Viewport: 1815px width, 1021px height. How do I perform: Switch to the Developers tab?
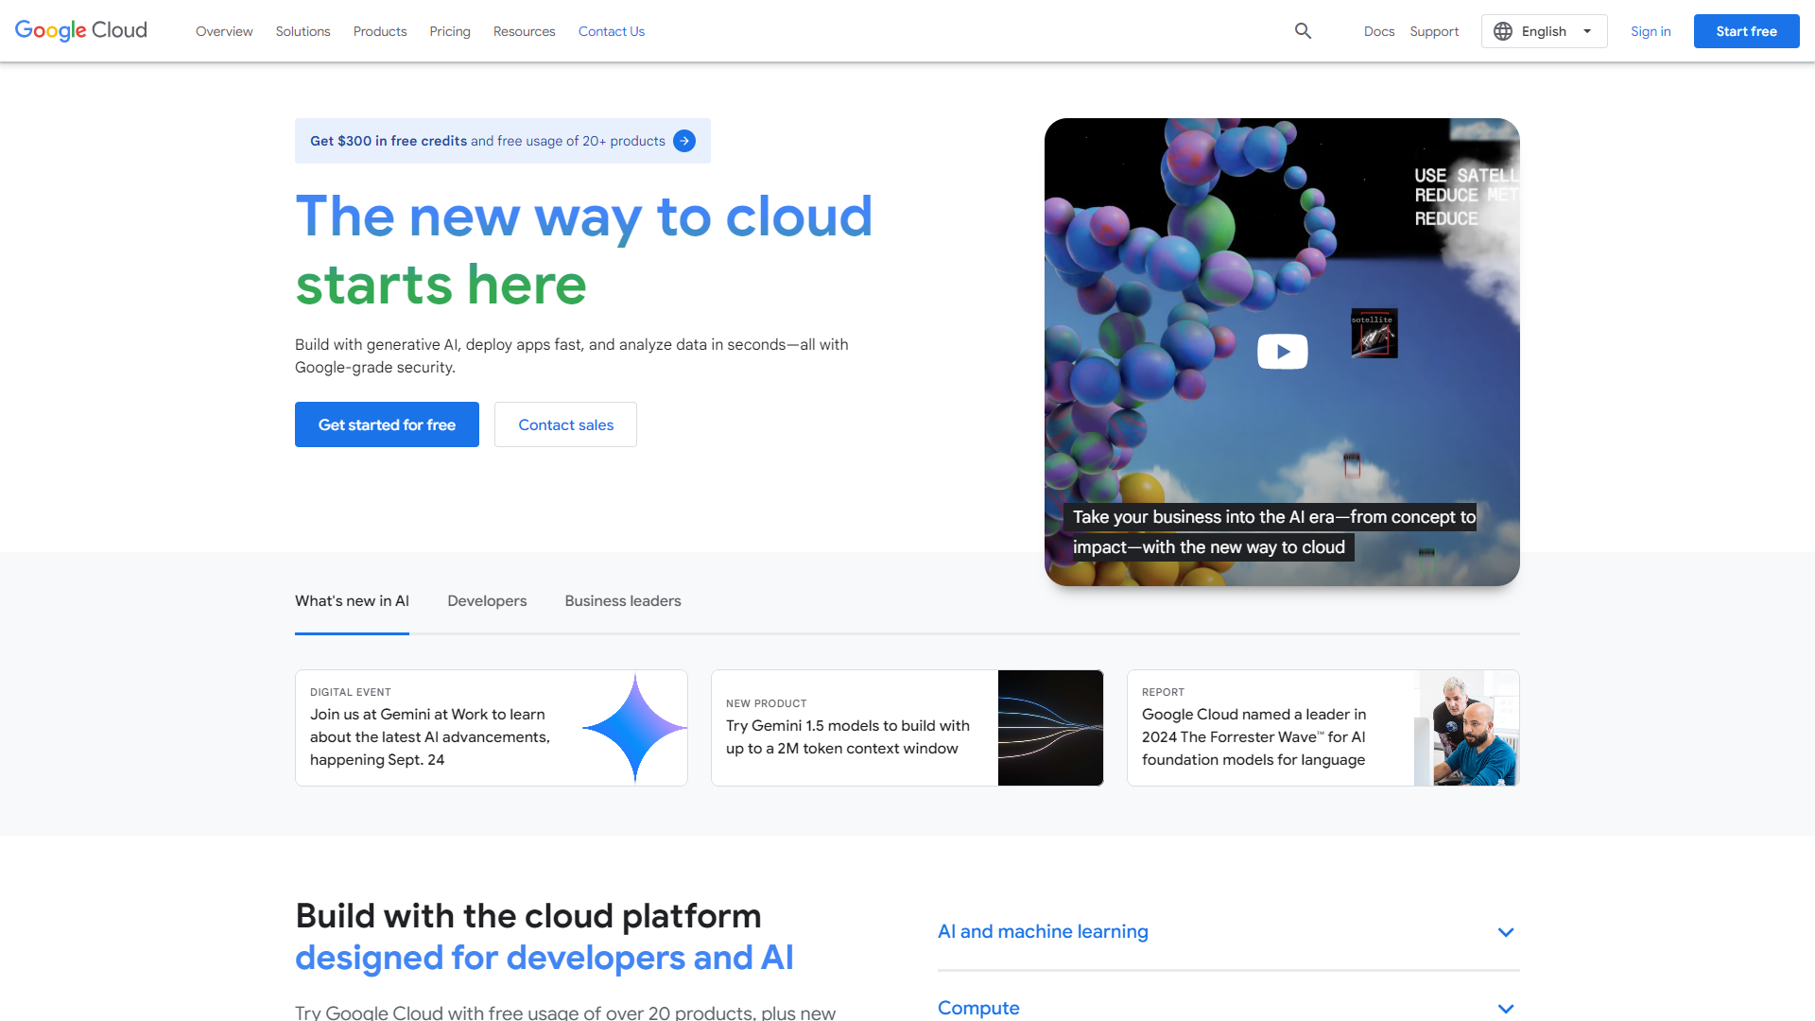coord(486,601)
